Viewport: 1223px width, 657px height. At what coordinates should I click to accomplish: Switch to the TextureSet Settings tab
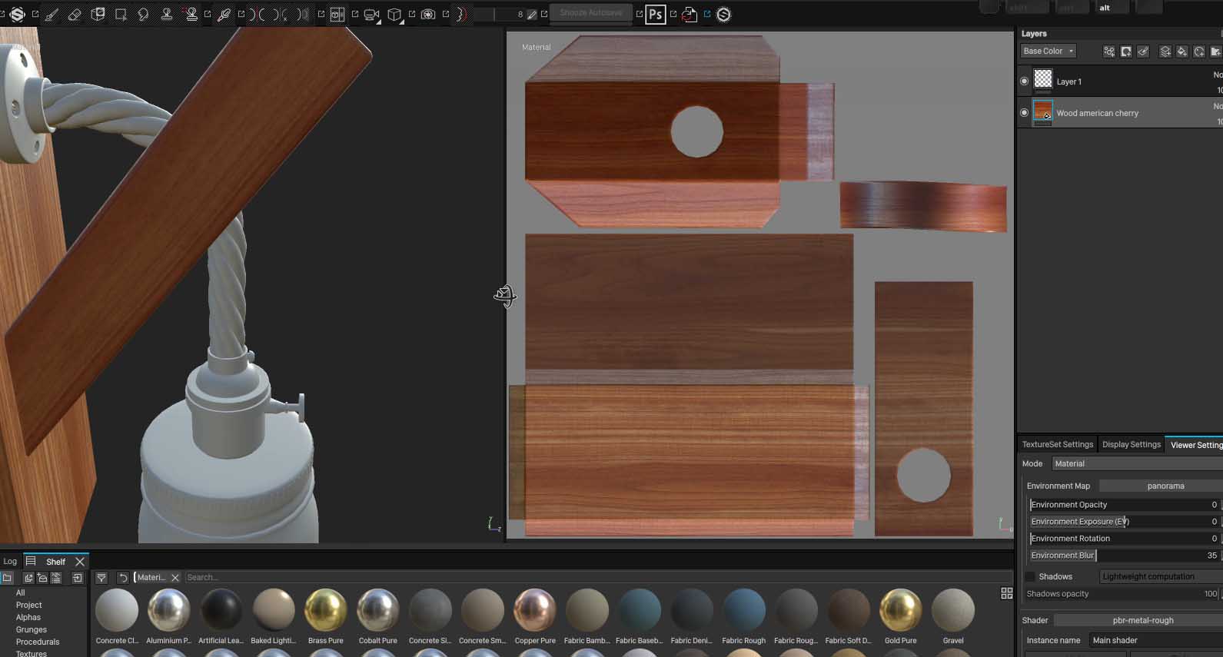[x=1057, y=444]
